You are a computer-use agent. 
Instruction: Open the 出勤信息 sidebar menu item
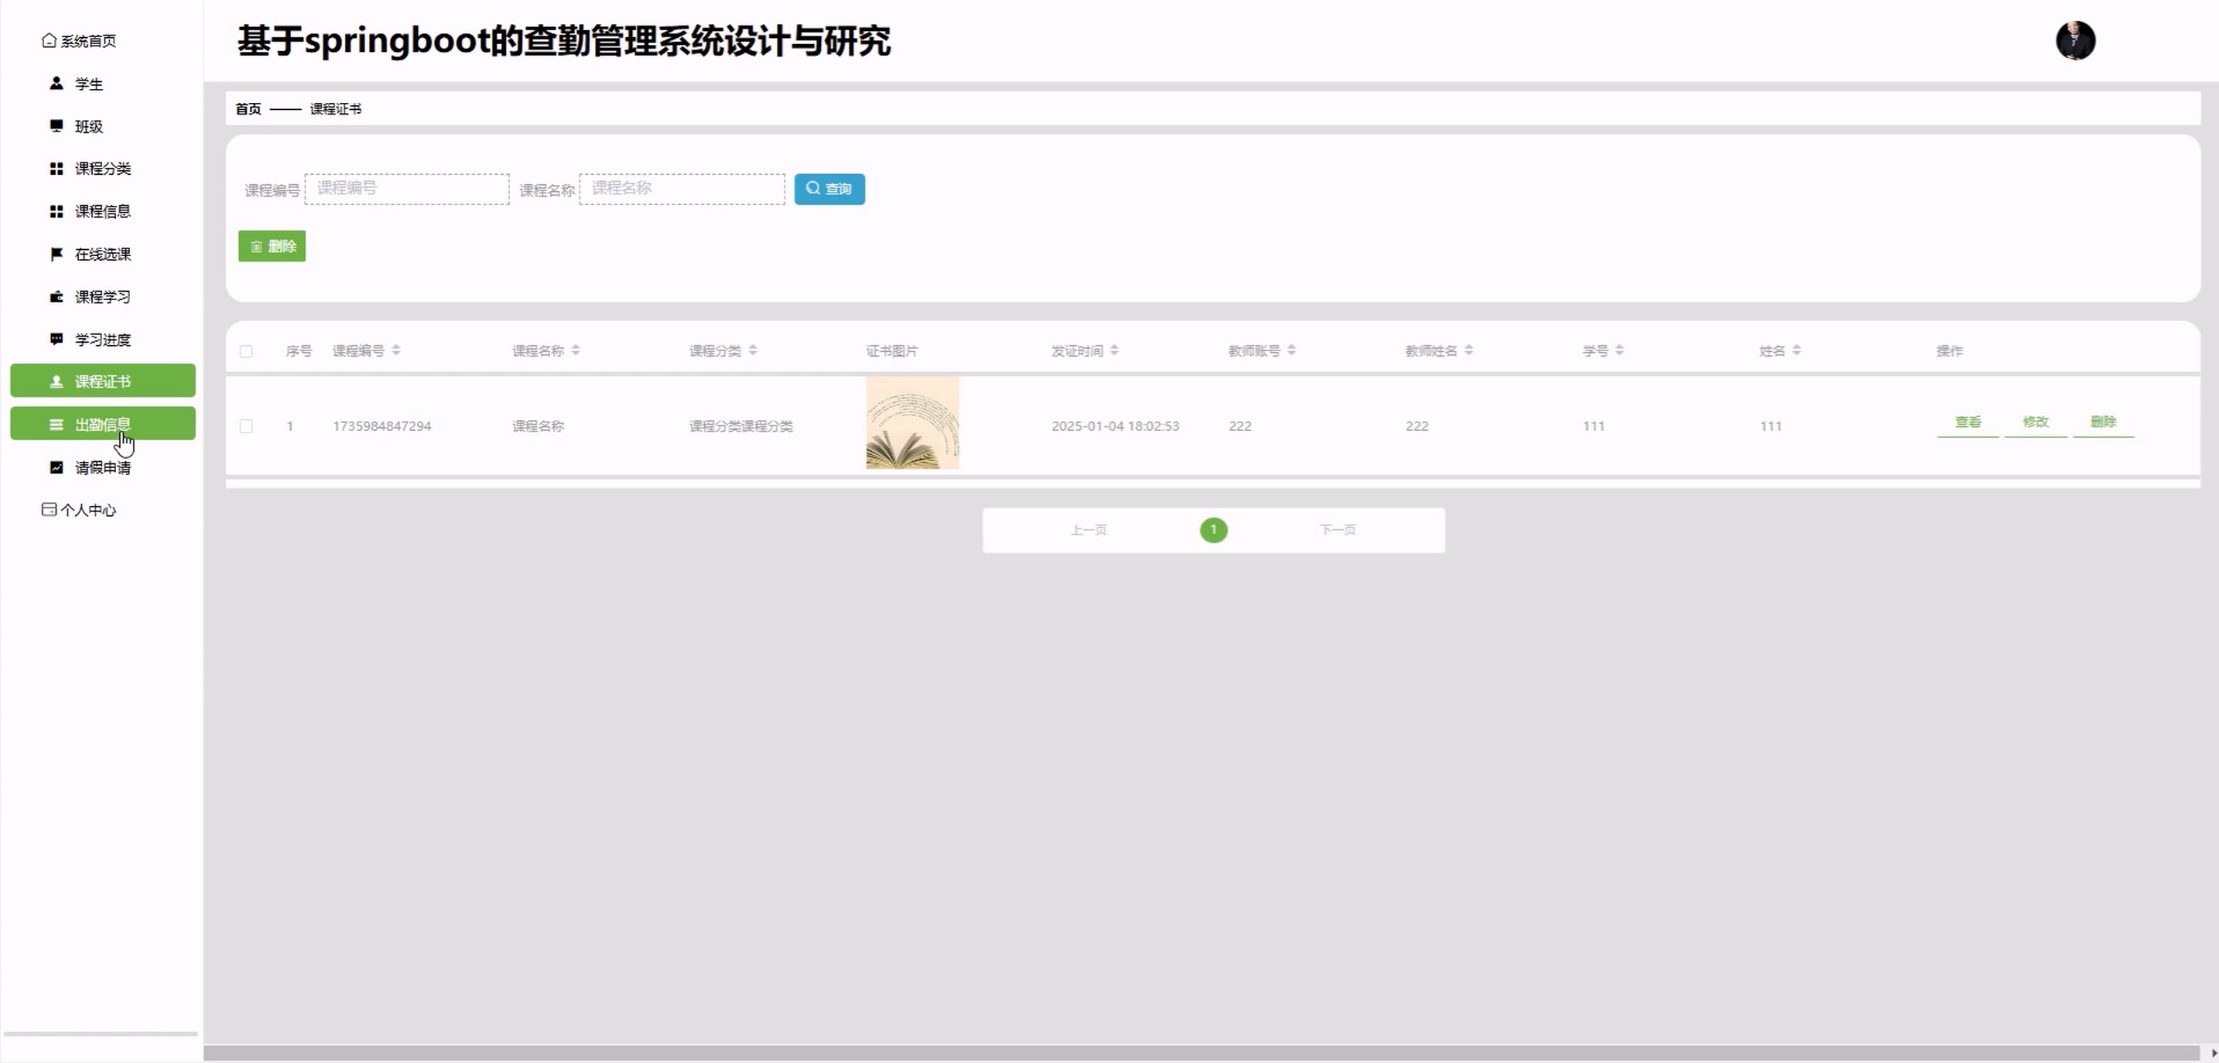coord(102,424)
